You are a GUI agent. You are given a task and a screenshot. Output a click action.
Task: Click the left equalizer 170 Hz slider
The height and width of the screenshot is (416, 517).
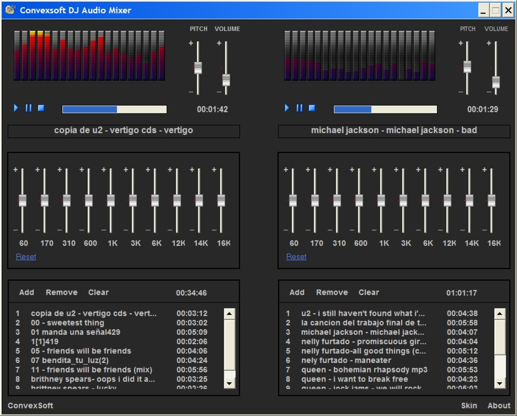point(45,200)
